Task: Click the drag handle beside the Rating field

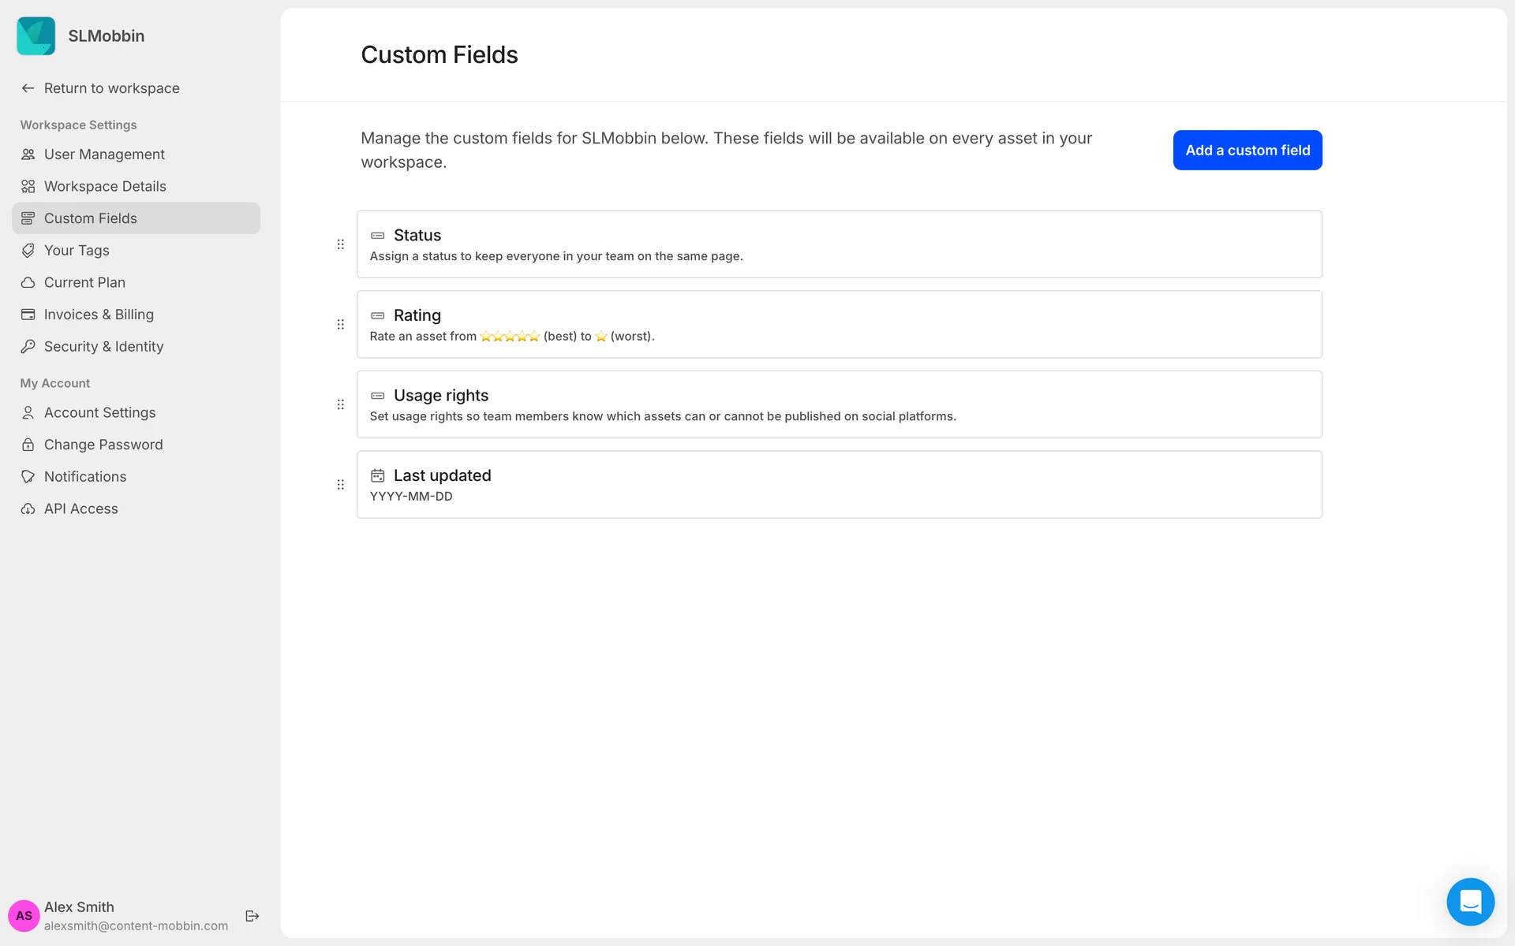Action: [x=341, y=325]
